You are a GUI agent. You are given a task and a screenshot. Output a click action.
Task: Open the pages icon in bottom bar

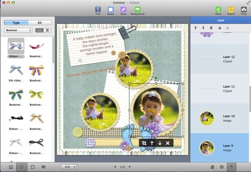pyautogui.click(x=212, y=167)
